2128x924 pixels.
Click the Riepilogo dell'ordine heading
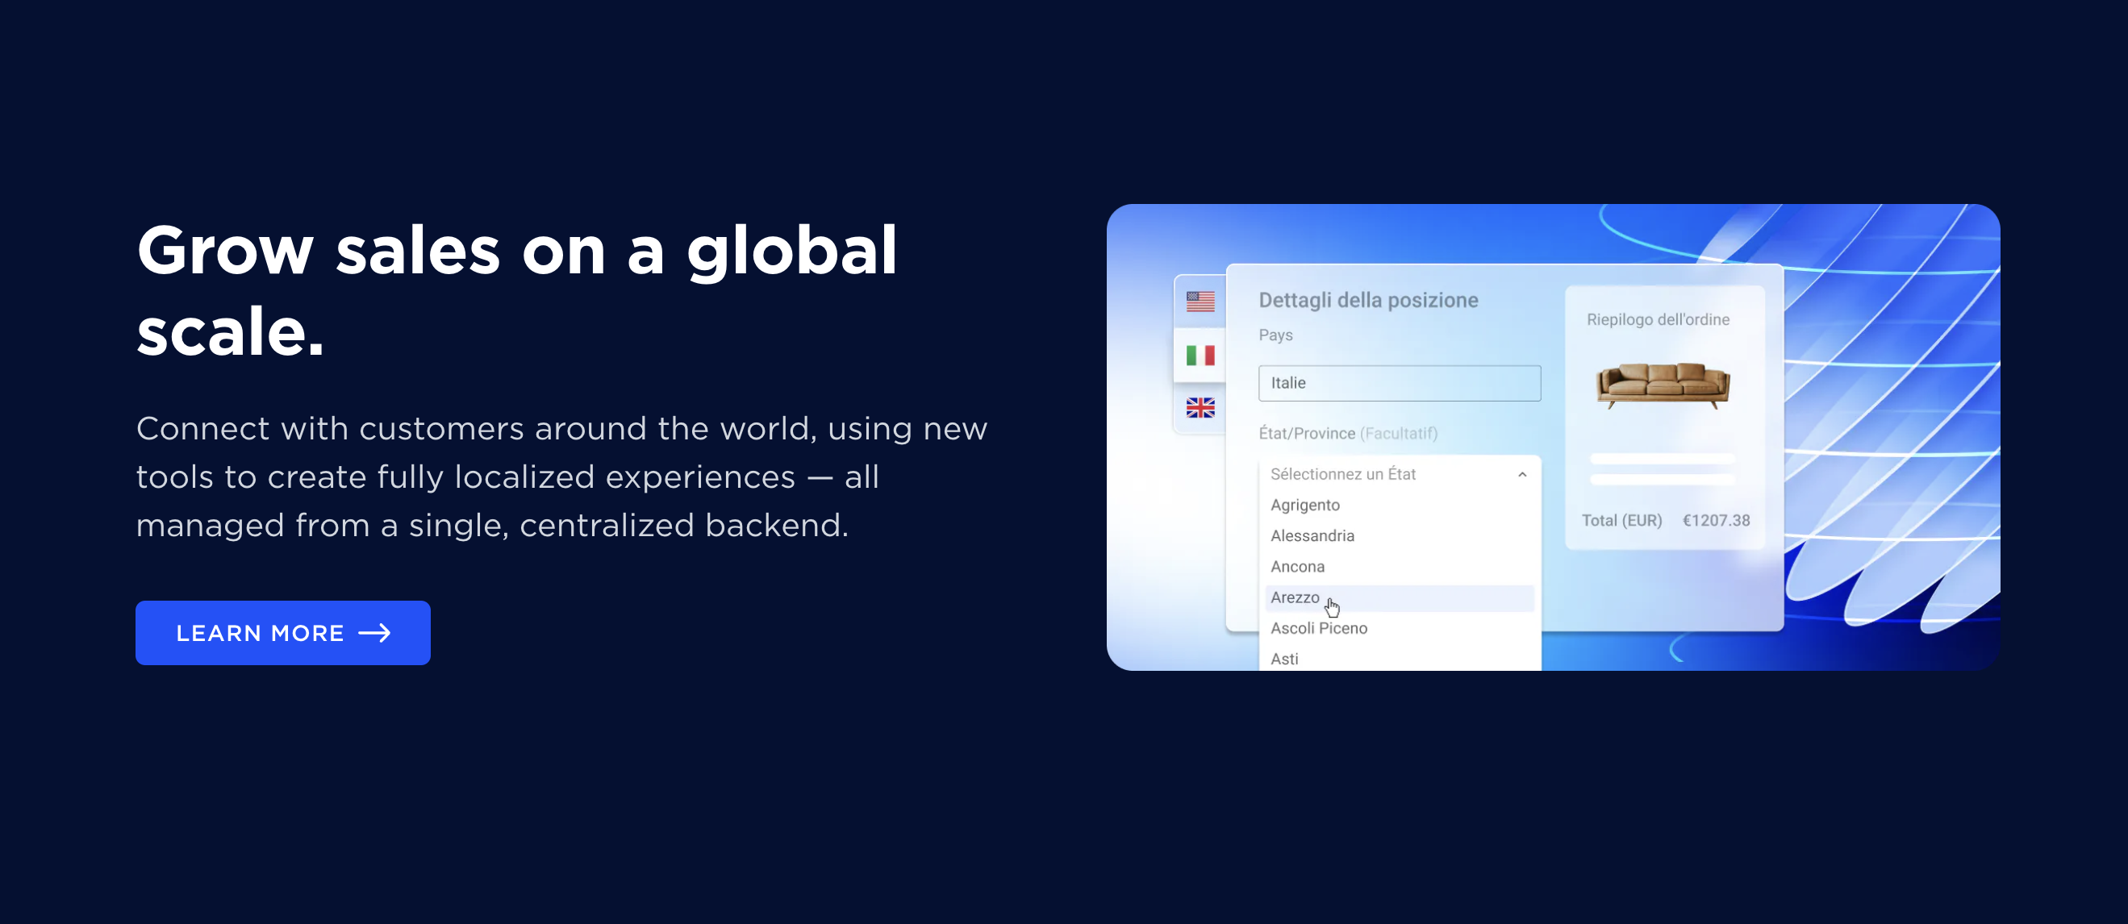point(1657,319)
